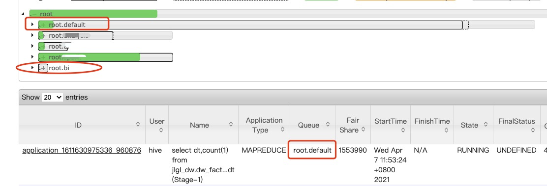Click the root queue usage bar
The width and height of the screenshot is (547, 186).
click(93, 14)
